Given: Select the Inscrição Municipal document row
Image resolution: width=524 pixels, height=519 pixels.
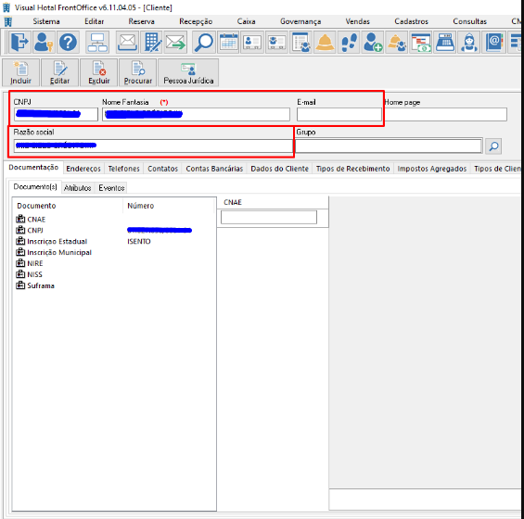Looking at the screenshot, I should coord(114,252).
